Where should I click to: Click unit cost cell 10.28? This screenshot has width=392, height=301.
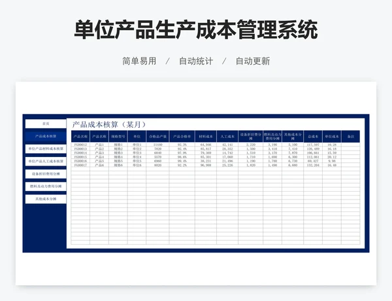pos(332,145)
